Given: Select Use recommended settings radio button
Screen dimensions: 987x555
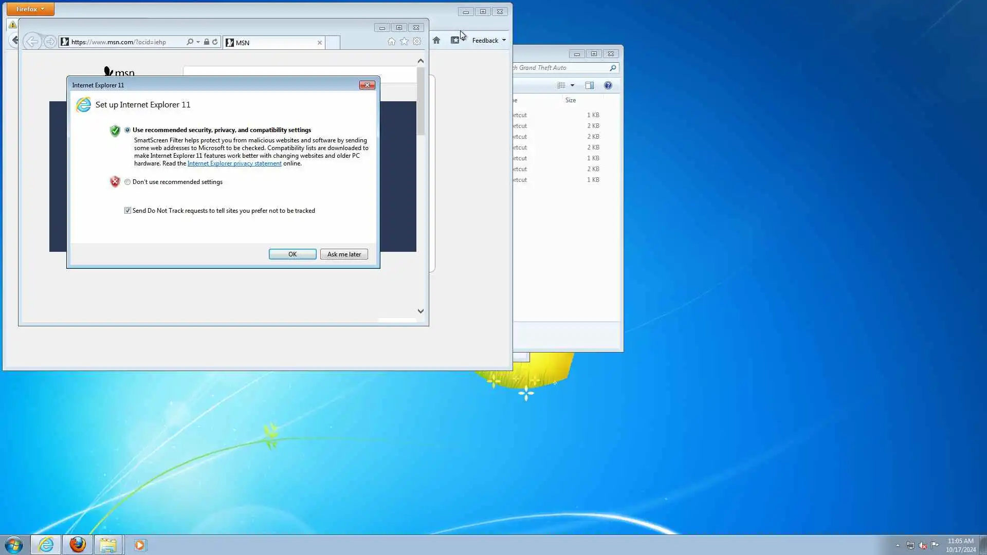Looking at the screenshot, I should point(127,130).
